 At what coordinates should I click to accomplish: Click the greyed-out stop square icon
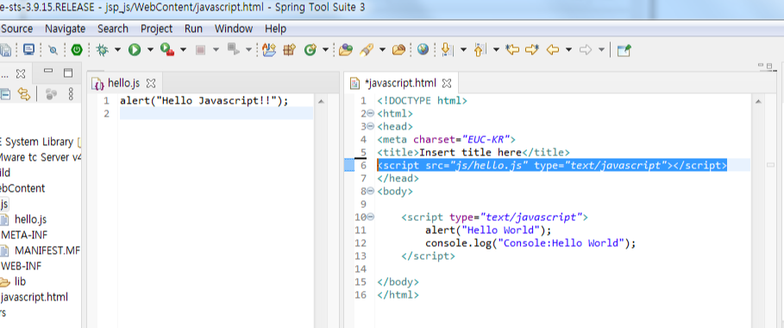[200, 49]
